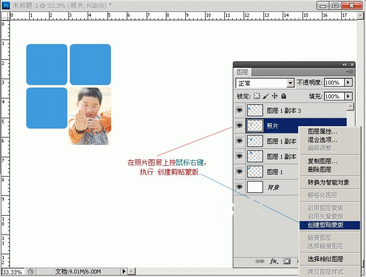Click the boy photo on the canvas
Image resolution: width=366 pixels, height=277 pixels.
(90, 116)
